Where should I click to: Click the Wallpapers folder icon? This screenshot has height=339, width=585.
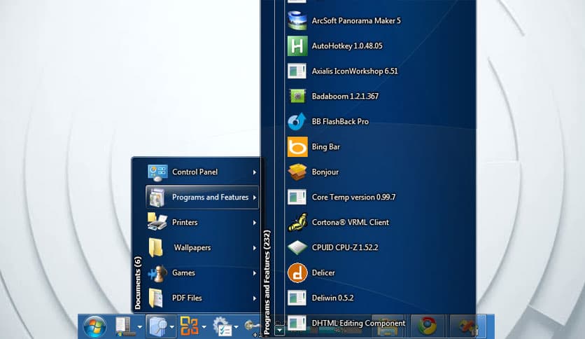click(x=156, y=247)
